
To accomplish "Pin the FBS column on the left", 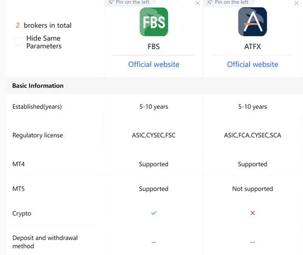I will click(x=129, y=2).
